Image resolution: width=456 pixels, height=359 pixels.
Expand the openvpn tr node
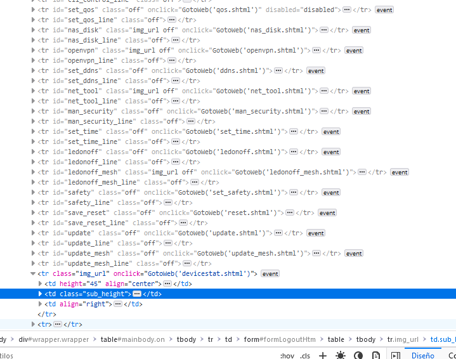tap(34, 51)
